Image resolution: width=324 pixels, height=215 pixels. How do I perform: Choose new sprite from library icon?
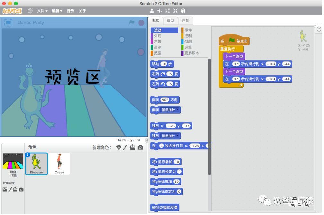pyautogui.click(x=119, y=147)
